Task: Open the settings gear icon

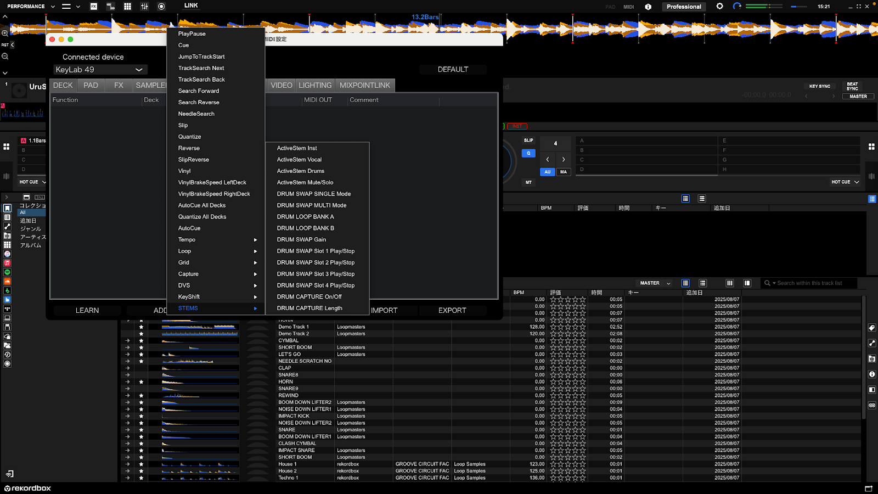Action: 719,7
